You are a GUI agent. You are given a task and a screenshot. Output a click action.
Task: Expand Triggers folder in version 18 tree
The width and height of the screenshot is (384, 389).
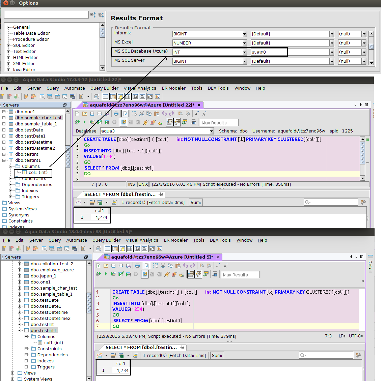pos(26,367)
